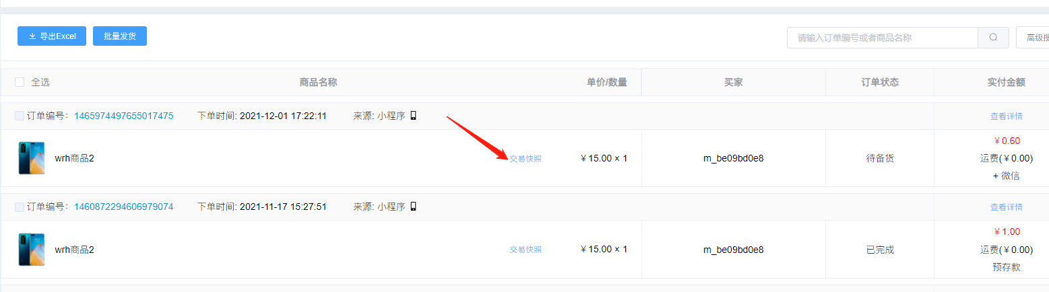This screenshot has width=1049, height=292.
Task: Check order 1465974497655017475 checkbox
Action: [x=20, y=116]
